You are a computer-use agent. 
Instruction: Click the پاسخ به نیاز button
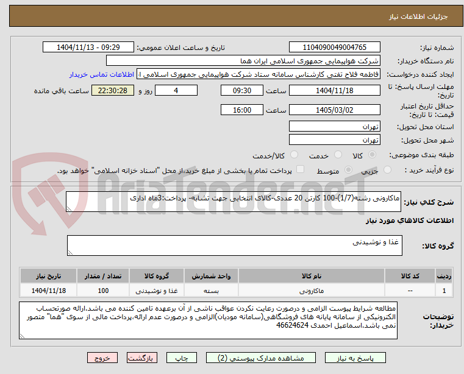(x=355, y=358)
